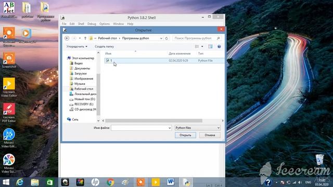Select the 'Музыка' folder in the sidebar
The height and width of the screenshot is (187, 333).
[78, 84]
